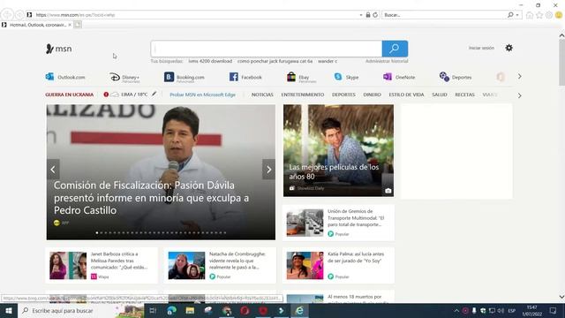Open the Skype shortcut

(346, 77)
